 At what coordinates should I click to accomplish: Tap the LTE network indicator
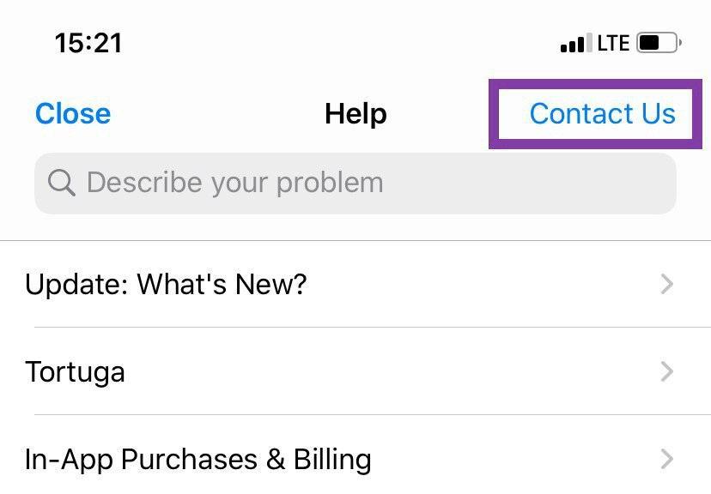(x=613, y=44)
